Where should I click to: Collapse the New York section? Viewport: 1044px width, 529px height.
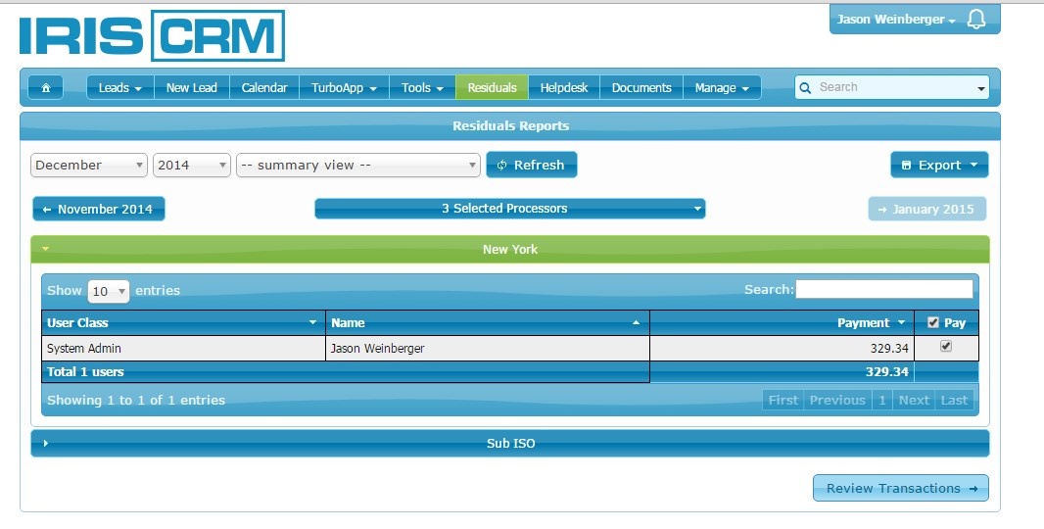click(x=509, y=249)
